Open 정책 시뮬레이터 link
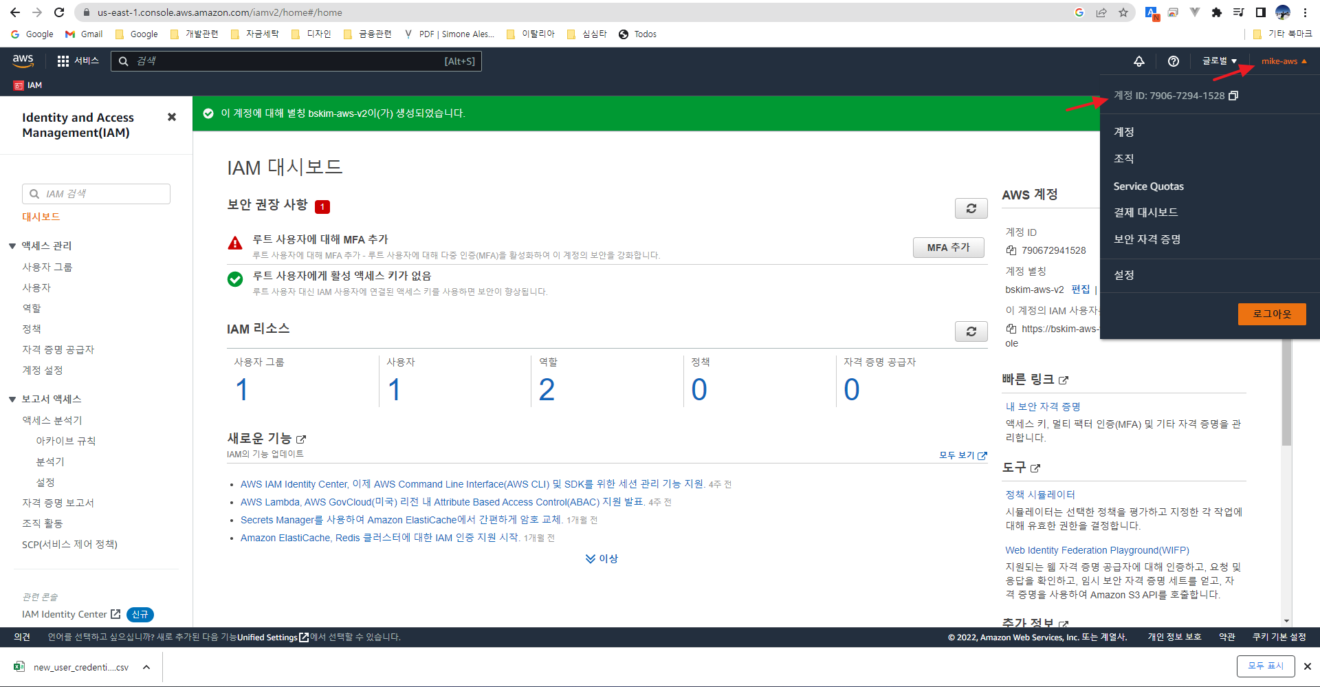 point(1040,495)
